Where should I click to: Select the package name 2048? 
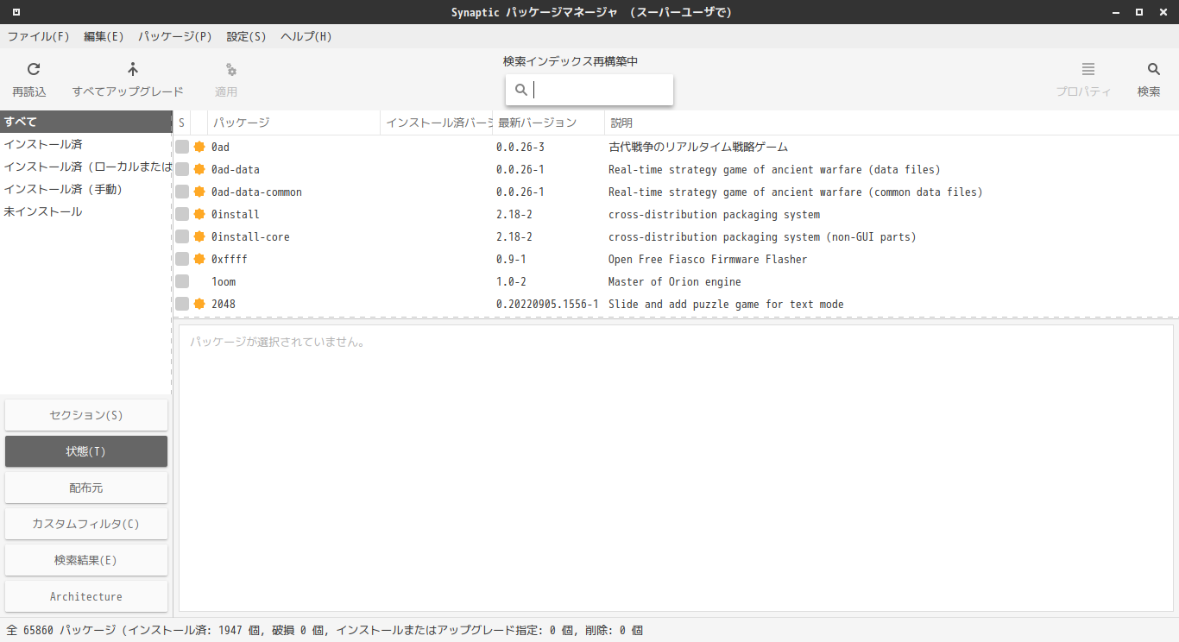pos(224,304)
